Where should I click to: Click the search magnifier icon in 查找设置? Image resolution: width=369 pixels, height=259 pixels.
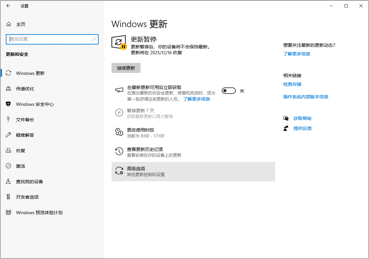click(94, 39)
